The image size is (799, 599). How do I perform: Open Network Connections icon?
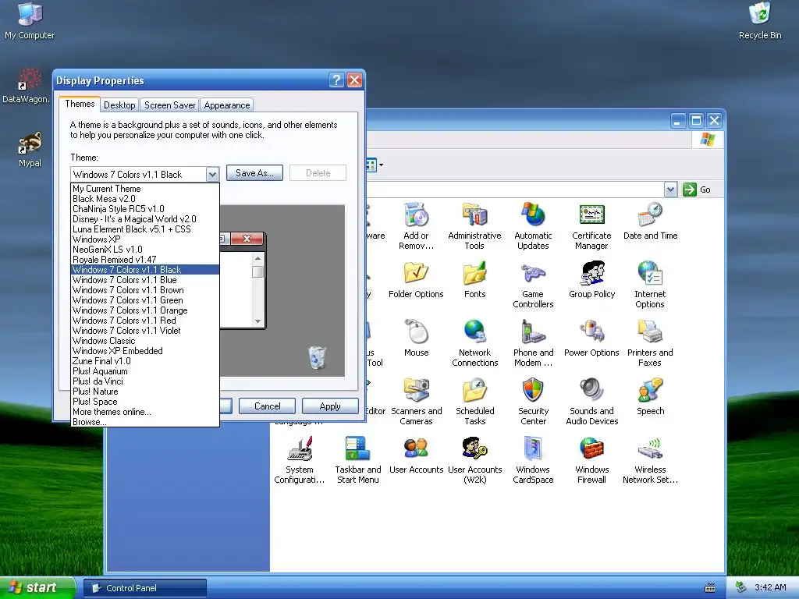coord(475,331)
